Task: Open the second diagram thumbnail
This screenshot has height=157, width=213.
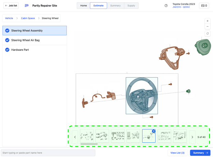Action: coord(102,136)
